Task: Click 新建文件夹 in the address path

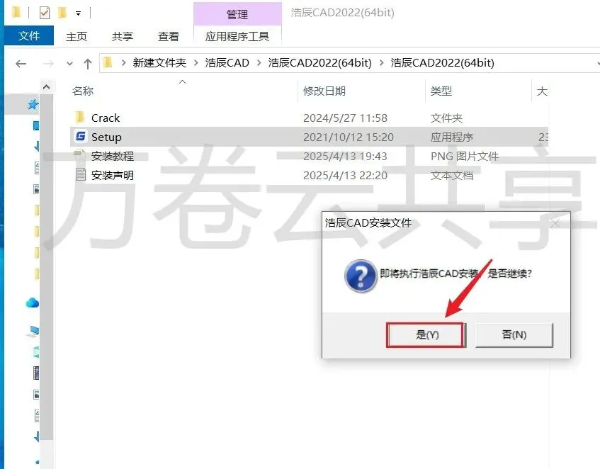Action: point(159,63)
